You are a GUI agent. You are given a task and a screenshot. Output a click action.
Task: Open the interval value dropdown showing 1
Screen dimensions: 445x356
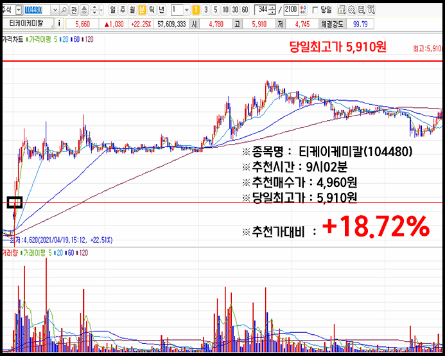186,10
